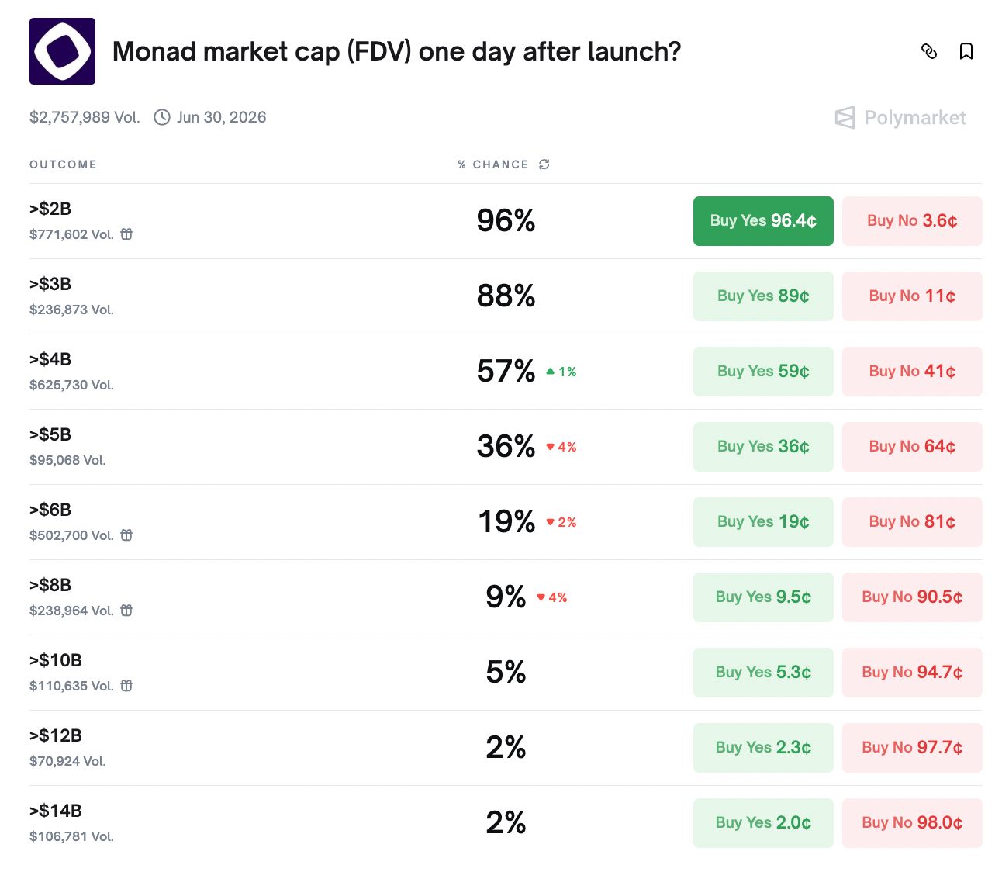Select Buy Yes 36¢ for >$5B
The image size is (1002, 872).
(x=763, y=447)
